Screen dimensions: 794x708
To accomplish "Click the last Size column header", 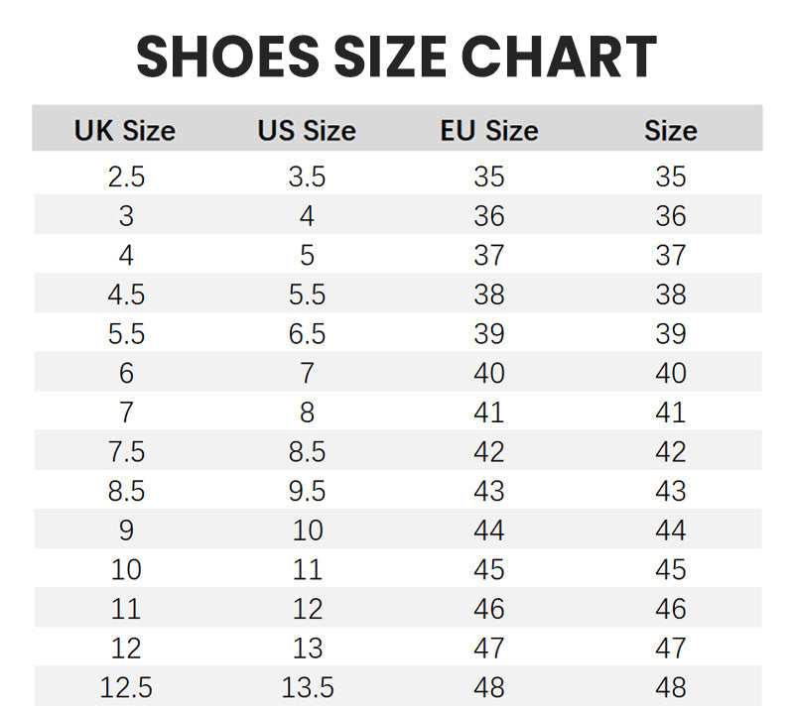I will tap(671, 131).
